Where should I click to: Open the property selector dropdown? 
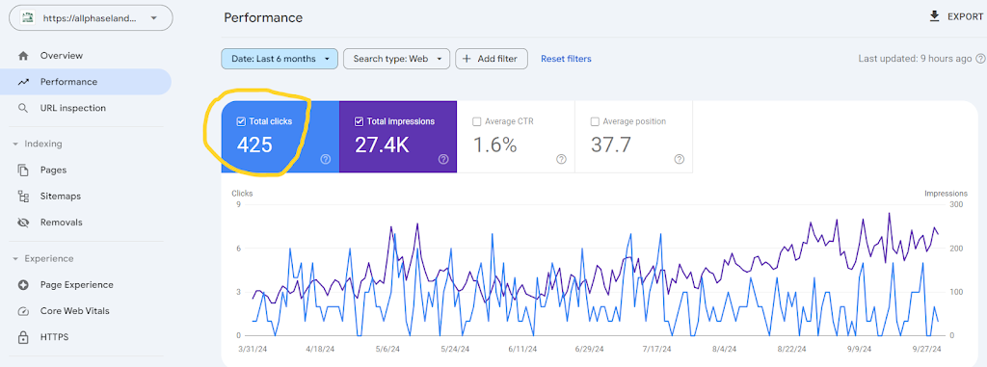[x=91, y=18]
